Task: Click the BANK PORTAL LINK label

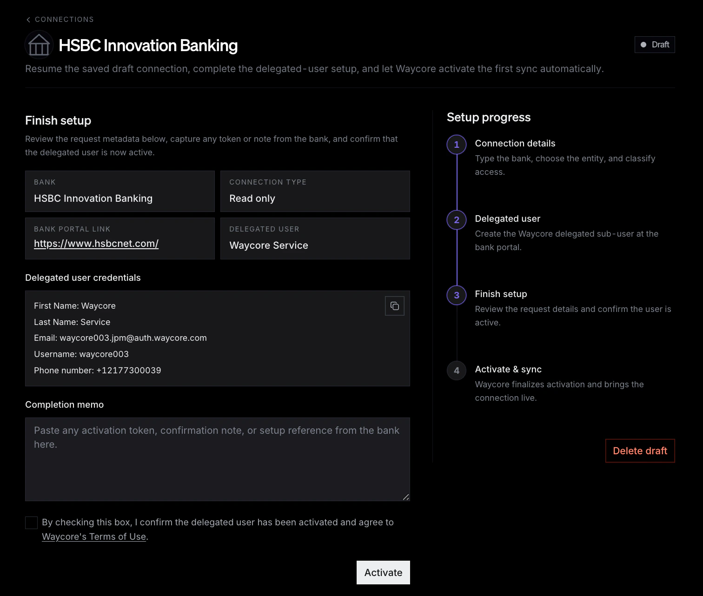Action: pyautogui.click(x=72, y=229)
